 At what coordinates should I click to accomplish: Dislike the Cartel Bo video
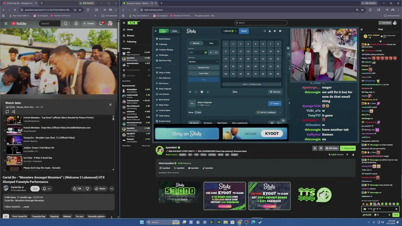88,189
